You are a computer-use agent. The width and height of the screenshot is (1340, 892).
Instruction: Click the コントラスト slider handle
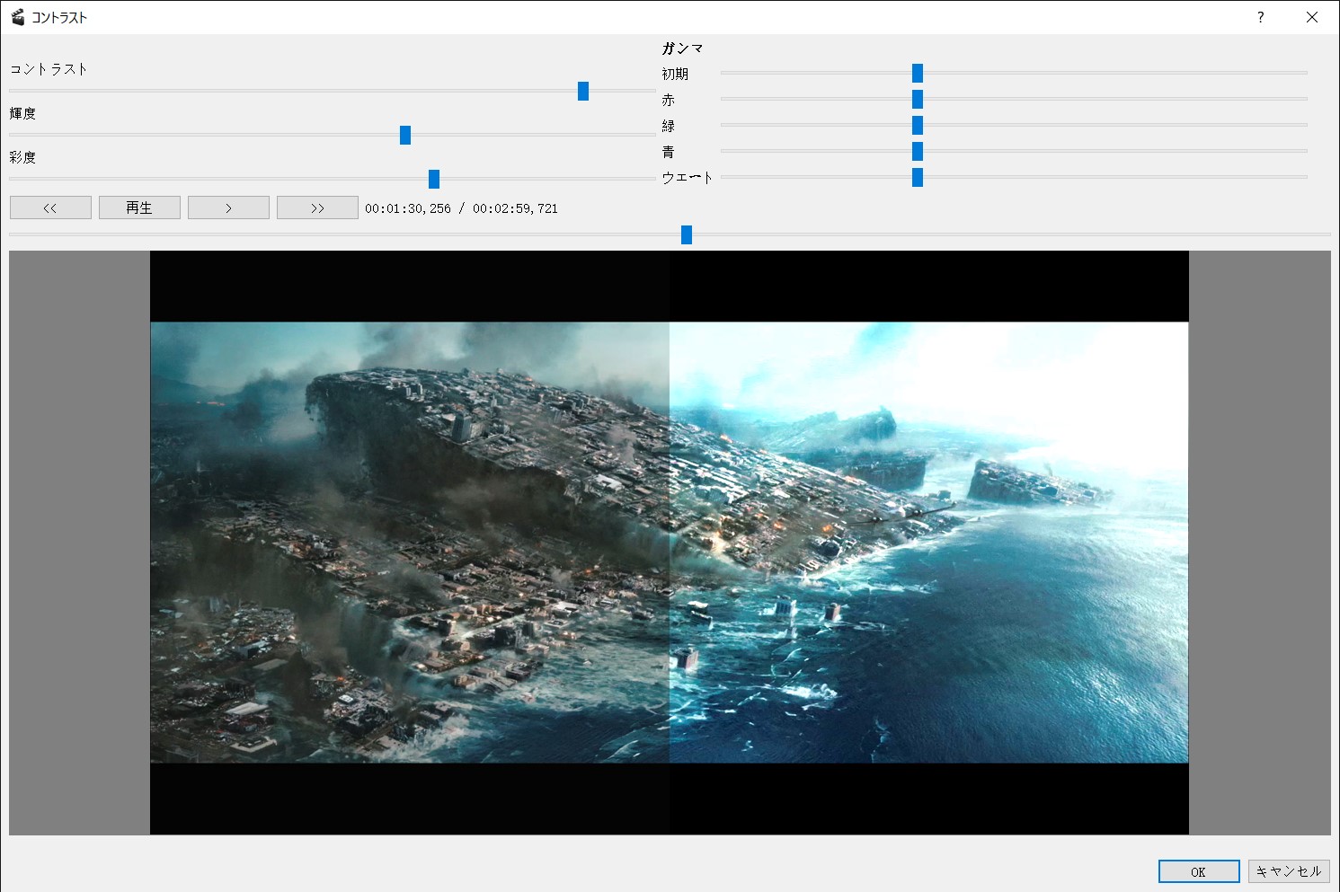coord(583,91)
